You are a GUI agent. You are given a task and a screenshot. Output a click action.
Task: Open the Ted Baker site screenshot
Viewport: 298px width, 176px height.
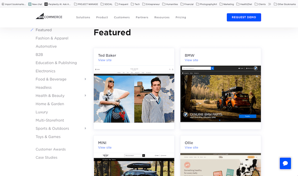pyautogui.click(x=134, y=94)
